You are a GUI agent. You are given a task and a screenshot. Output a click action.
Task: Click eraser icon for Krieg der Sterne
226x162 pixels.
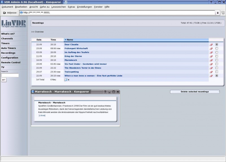[x=211, y=56]
